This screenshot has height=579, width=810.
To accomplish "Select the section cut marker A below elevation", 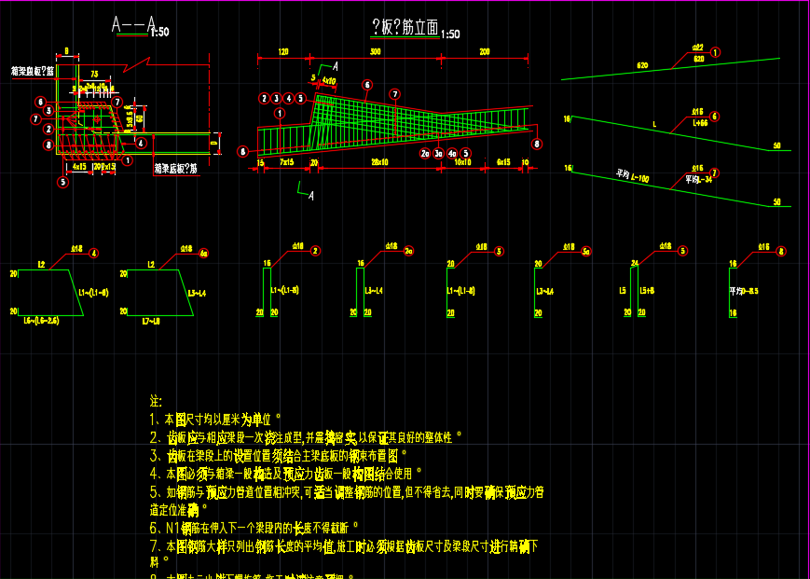I will click(x=310, y=195).
